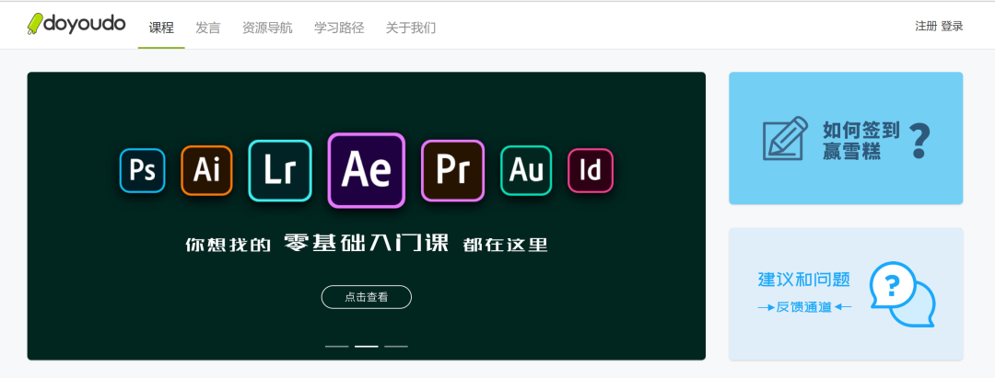Click the 登录 link
The width and height of the screenshot is (995, 378).
point(952,26)
